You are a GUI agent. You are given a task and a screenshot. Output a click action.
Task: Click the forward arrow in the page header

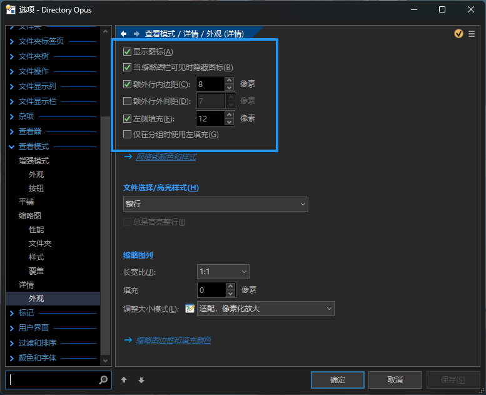point(136,34)
